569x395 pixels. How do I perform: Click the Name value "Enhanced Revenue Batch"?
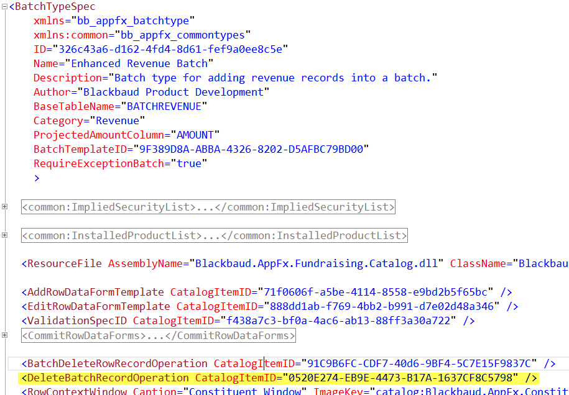tap(139, 63)
